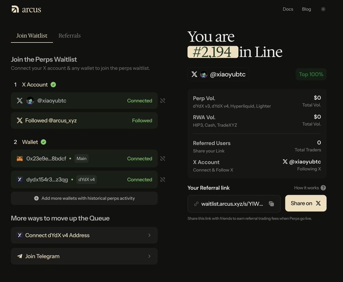Switch to the Join Waitlist tab
This screenshot has width=343, height=282.
[x=32, y=36]
